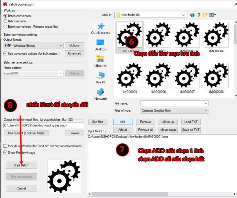
Task: Toggle Use advanced options checkbox
Action: (5, 54)
